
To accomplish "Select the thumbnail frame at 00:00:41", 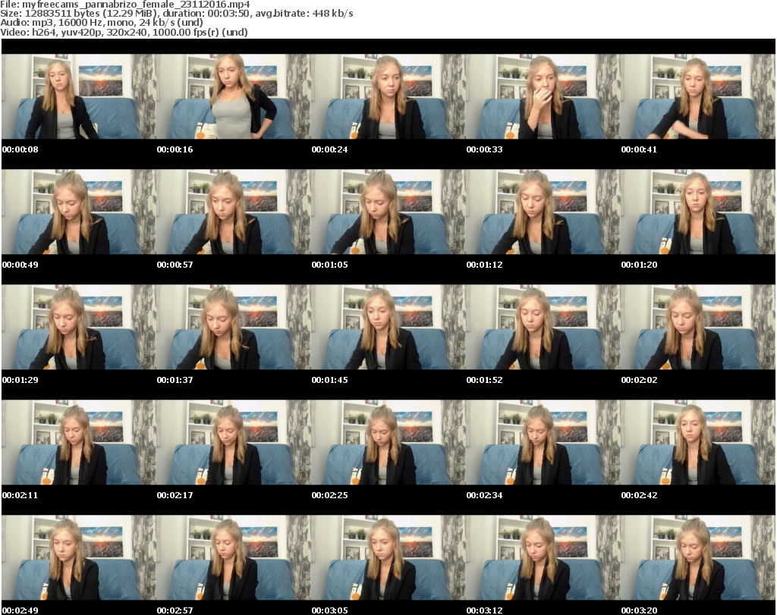I will 698,96.
